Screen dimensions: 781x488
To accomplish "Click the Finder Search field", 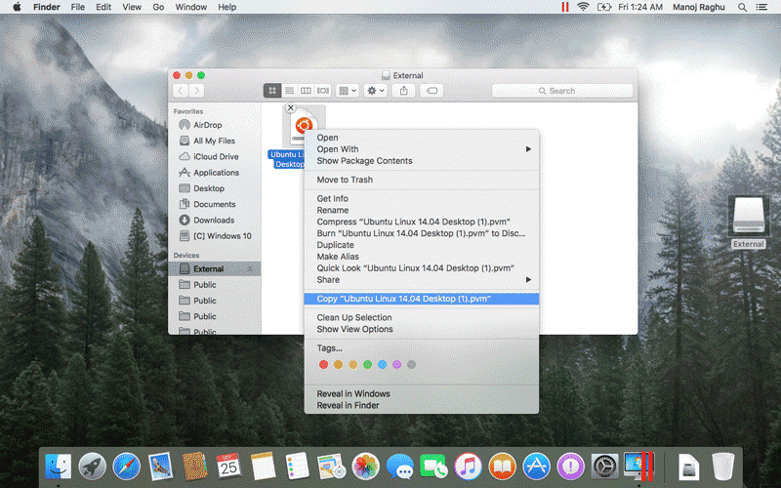I will pos(562,91).
